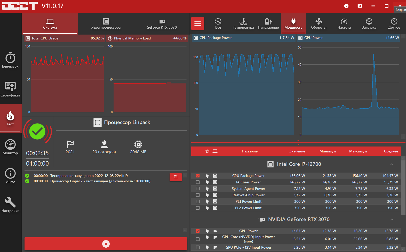Stop the running Linpack test
The image size is (406, 252).
106,244
